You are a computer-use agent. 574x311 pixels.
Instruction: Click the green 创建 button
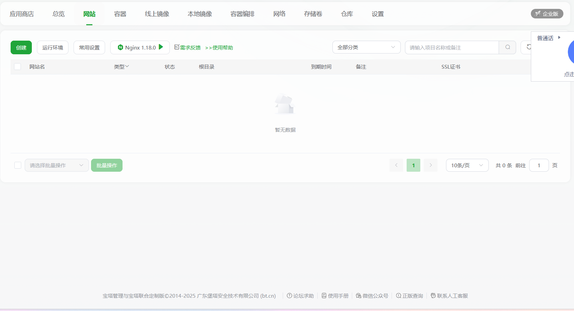coord(21,47)
